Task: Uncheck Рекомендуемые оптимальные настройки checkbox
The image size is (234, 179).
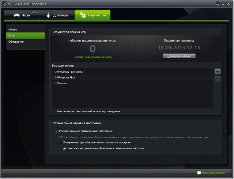Action: [x=56, y=131]
